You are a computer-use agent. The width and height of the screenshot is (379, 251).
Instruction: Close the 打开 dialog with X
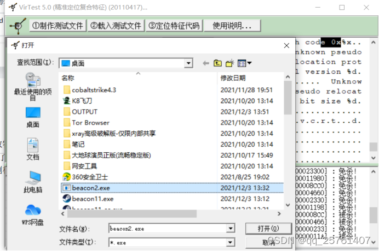tap(286, 45)
